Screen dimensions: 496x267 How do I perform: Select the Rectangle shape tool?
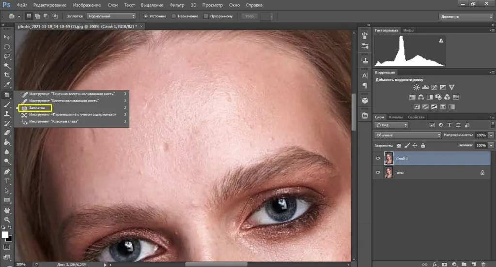[x=7, y=200]
